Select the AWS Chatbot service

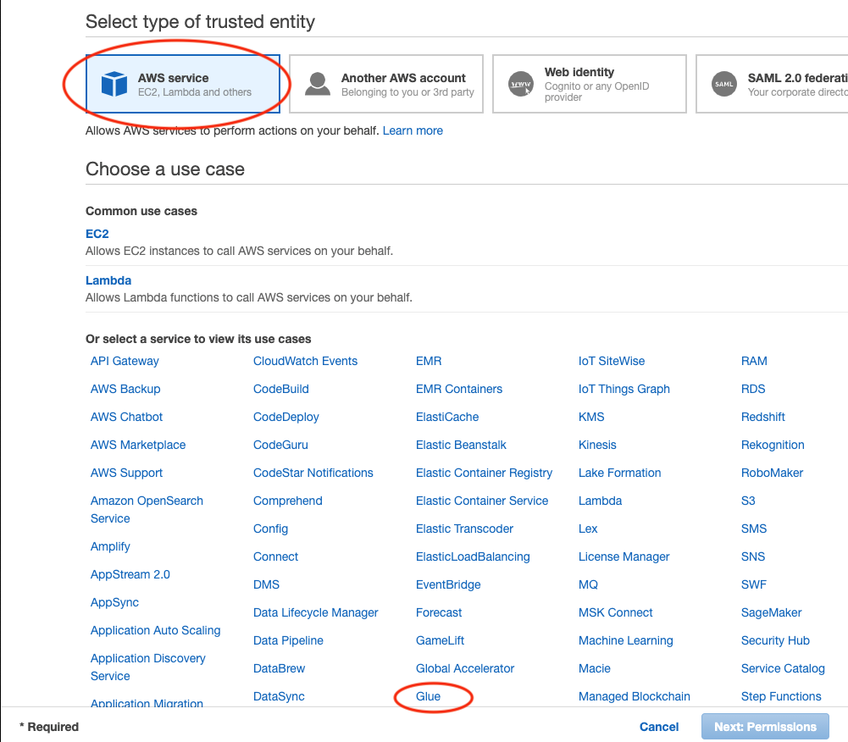pos(126,417)
